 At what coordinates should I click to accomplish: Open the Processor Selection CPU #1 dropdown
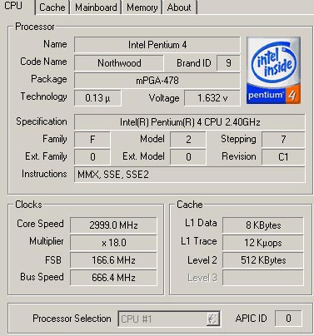pyautogui.click(x=169, y=319)
